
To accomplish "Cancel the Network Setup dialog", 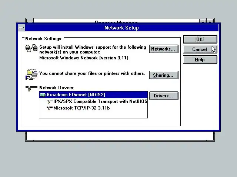I will (200, 49).
